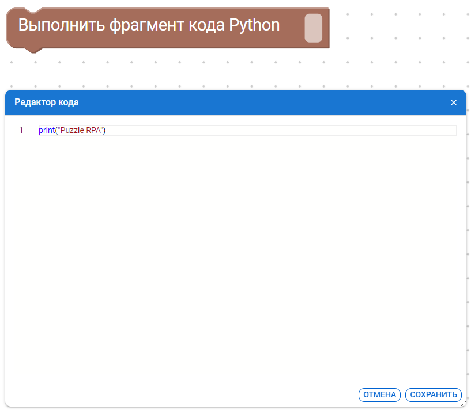Click the "Puzzle RPA" string in the code
The image size is (471, 410).
tap(80, 130)
